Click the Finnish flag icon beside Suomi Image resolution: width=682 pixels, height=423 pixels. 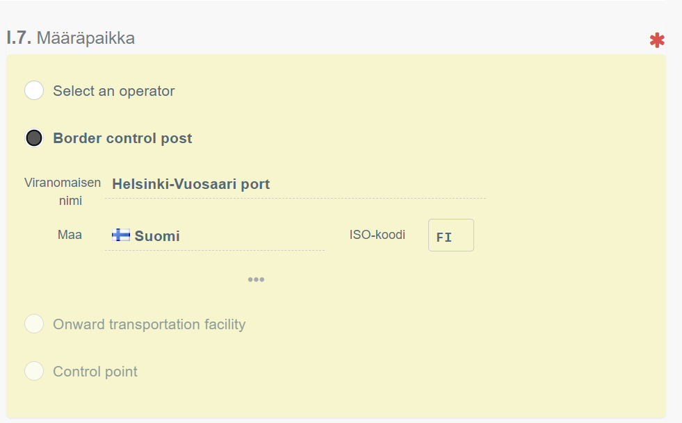click(121, 235)
